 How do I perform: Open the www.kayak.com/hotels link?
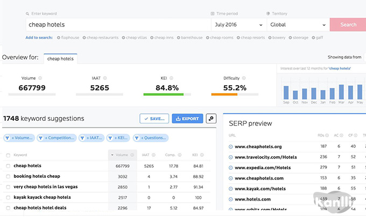[260, 189]
